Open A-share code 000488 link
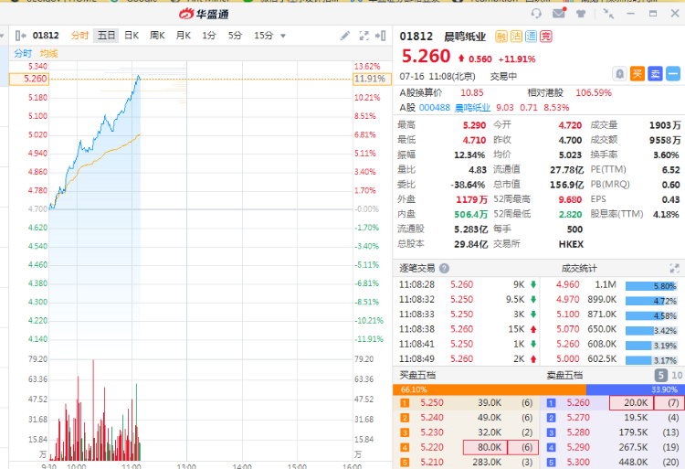The image size is (685, 469). 434,108
